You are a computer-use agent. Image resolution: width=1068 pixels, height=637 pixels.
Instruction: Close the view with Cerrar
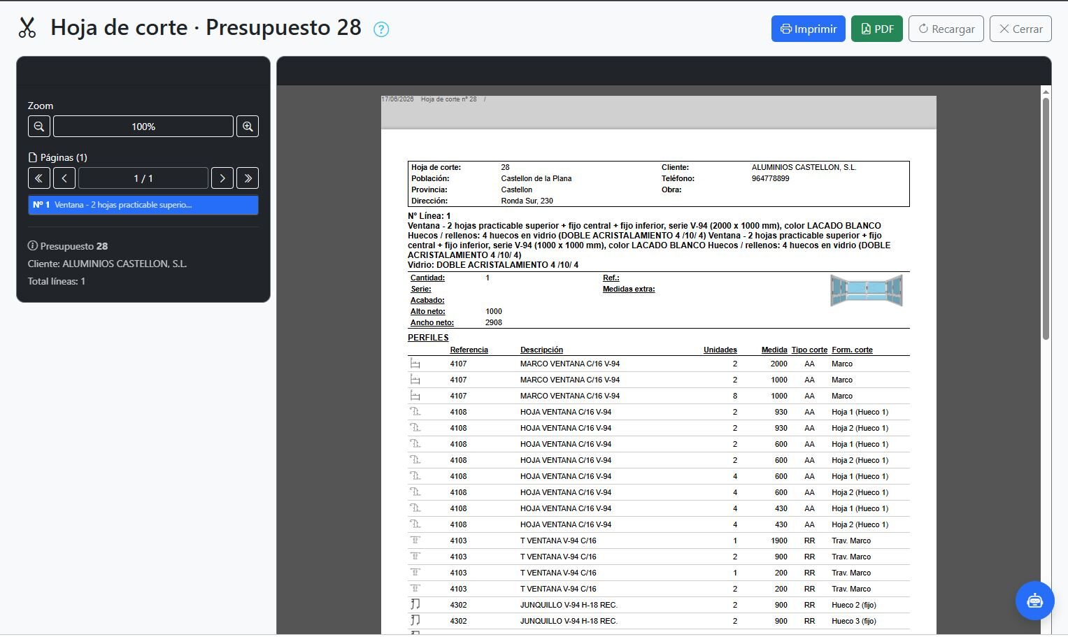tap(1020, 29)
